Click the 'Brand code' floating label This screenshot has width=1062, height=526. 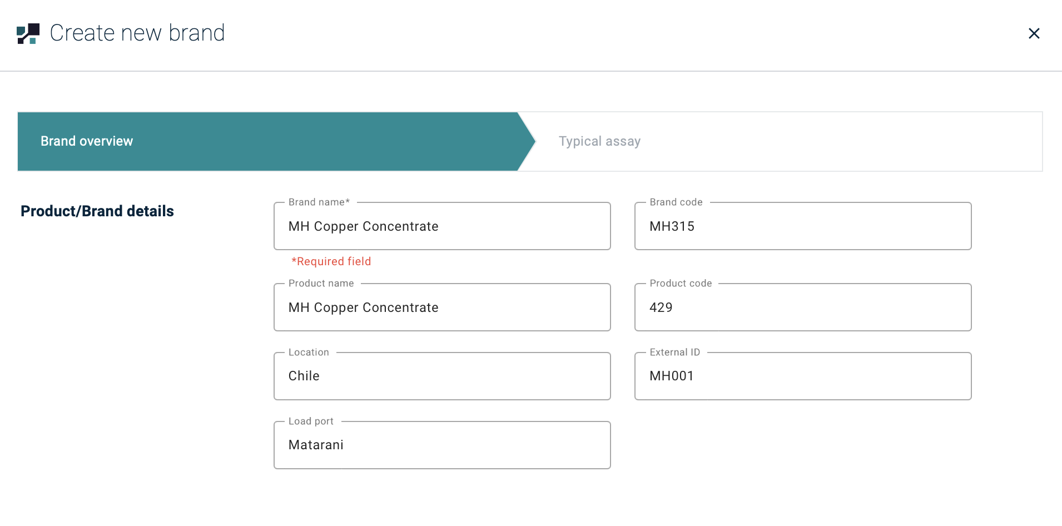(676, 202)
